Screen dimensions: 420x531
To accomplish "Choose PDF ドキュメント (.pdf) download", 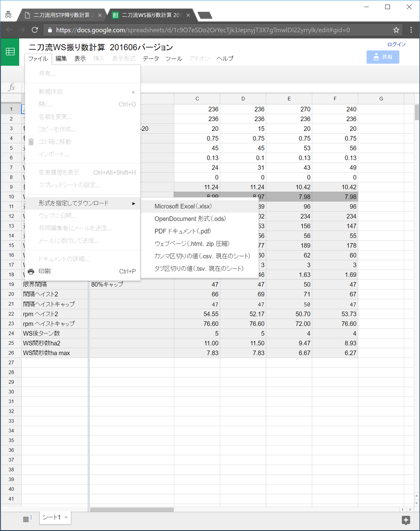I will [200, 231].
